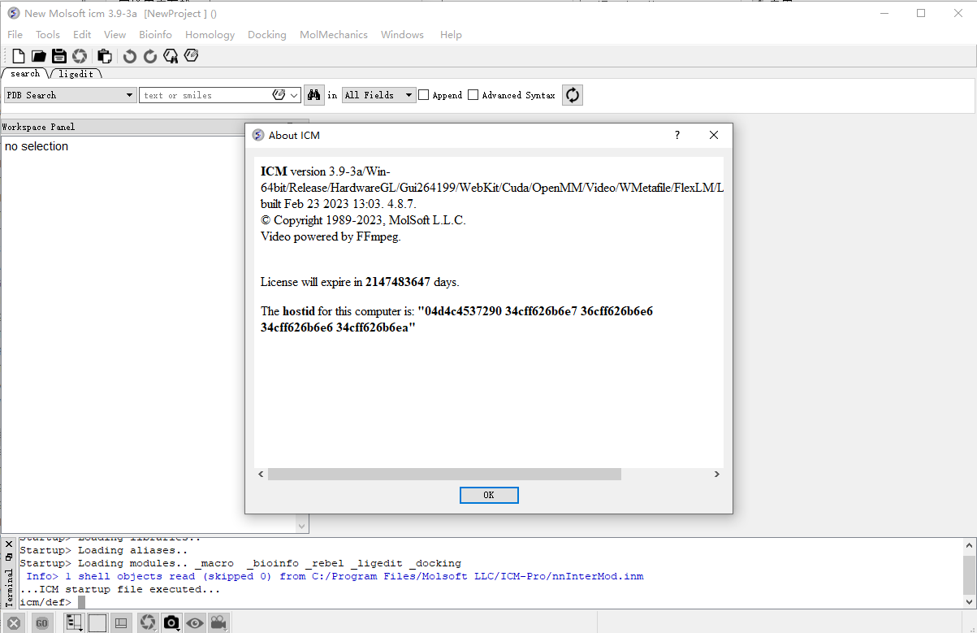This screenshot has width=977, height=633.
Task: Take a screenshot with the camera icon
Action: (171, 622)
